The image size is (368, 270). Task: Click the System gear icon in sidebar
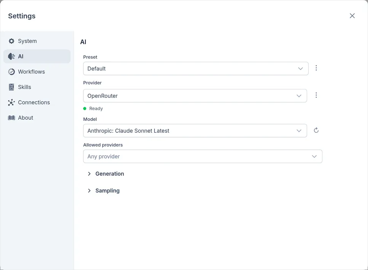tap(11, 41)
